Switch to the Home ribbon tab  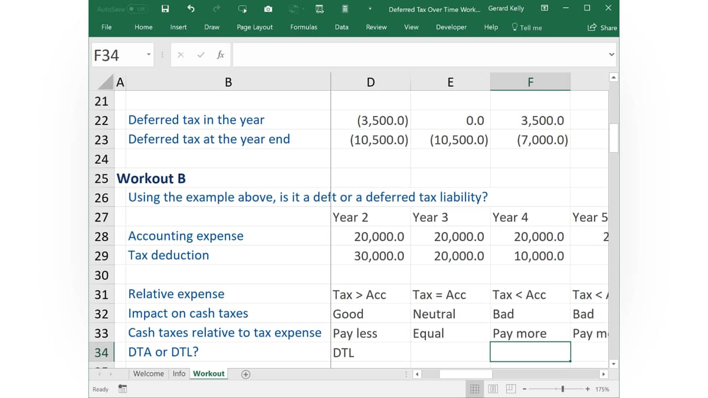click(143, 27)
